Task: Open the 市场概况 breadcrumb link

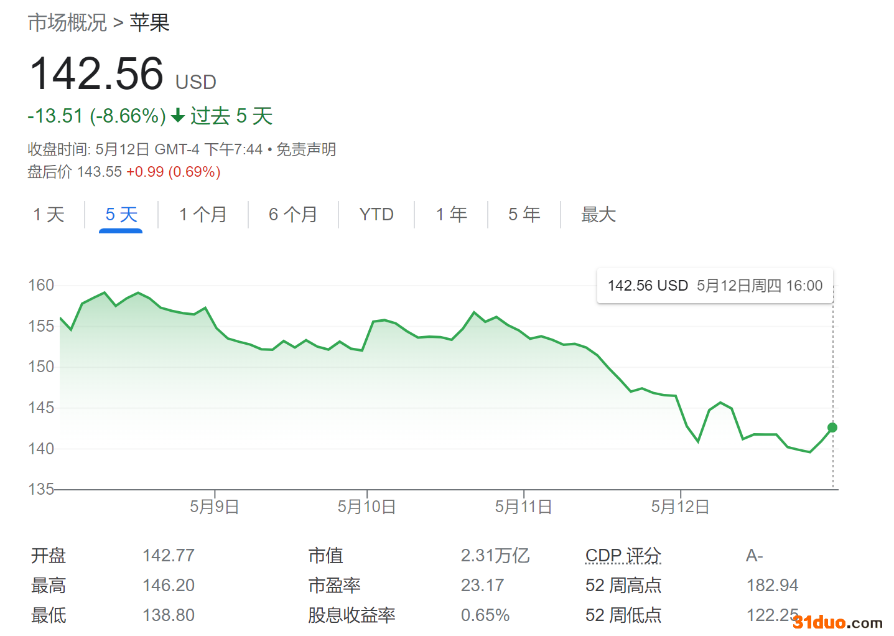Action: tap(67, 23)
